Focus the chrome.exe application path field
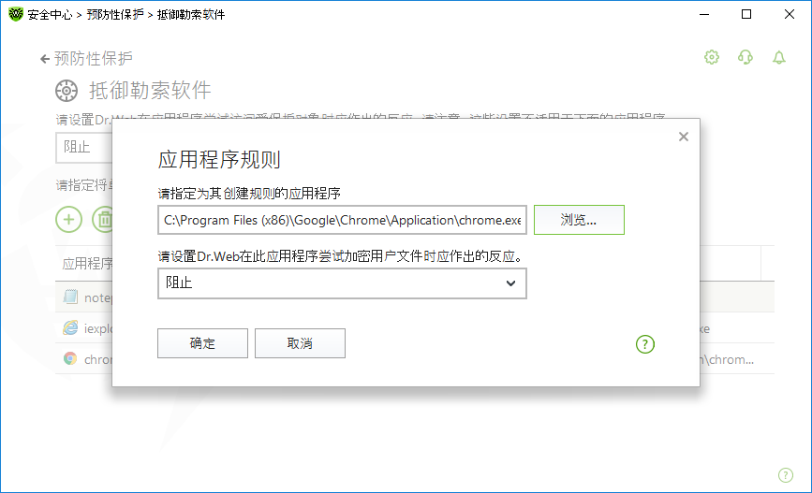The height and width of the screenshot is (493, 812). pos(342,220)
